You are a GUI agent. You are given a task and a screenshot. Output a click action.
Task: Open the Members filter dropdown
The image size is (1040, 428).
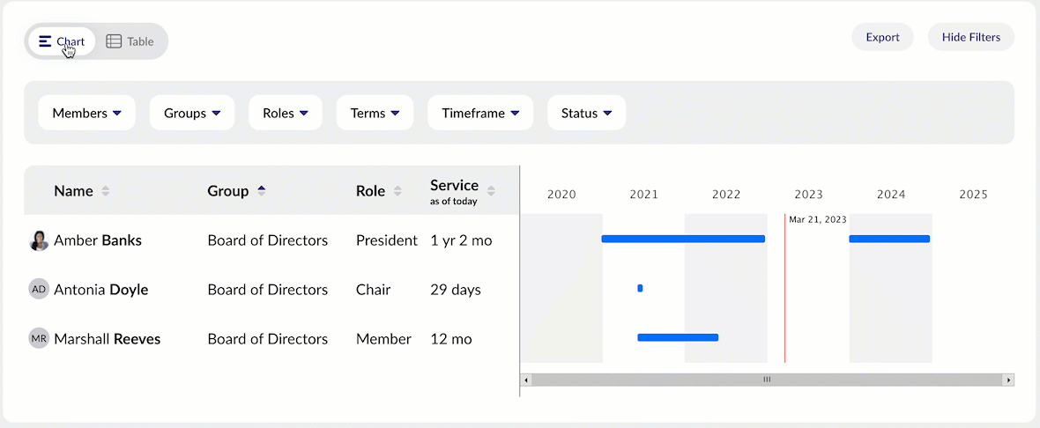[x=86, y=113]
